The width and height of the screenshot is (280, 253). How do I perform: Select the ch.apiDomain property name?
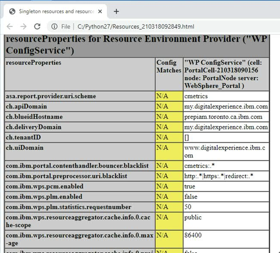[x=26, y=107]
